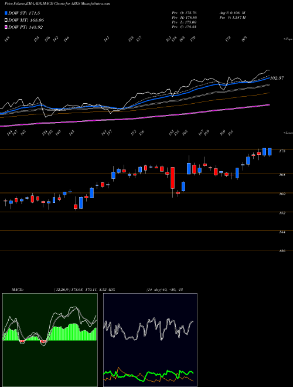Select the 'DOW PT: 145.92' legend text
This screenshot has height=387, width=293.
coord(26,27)
